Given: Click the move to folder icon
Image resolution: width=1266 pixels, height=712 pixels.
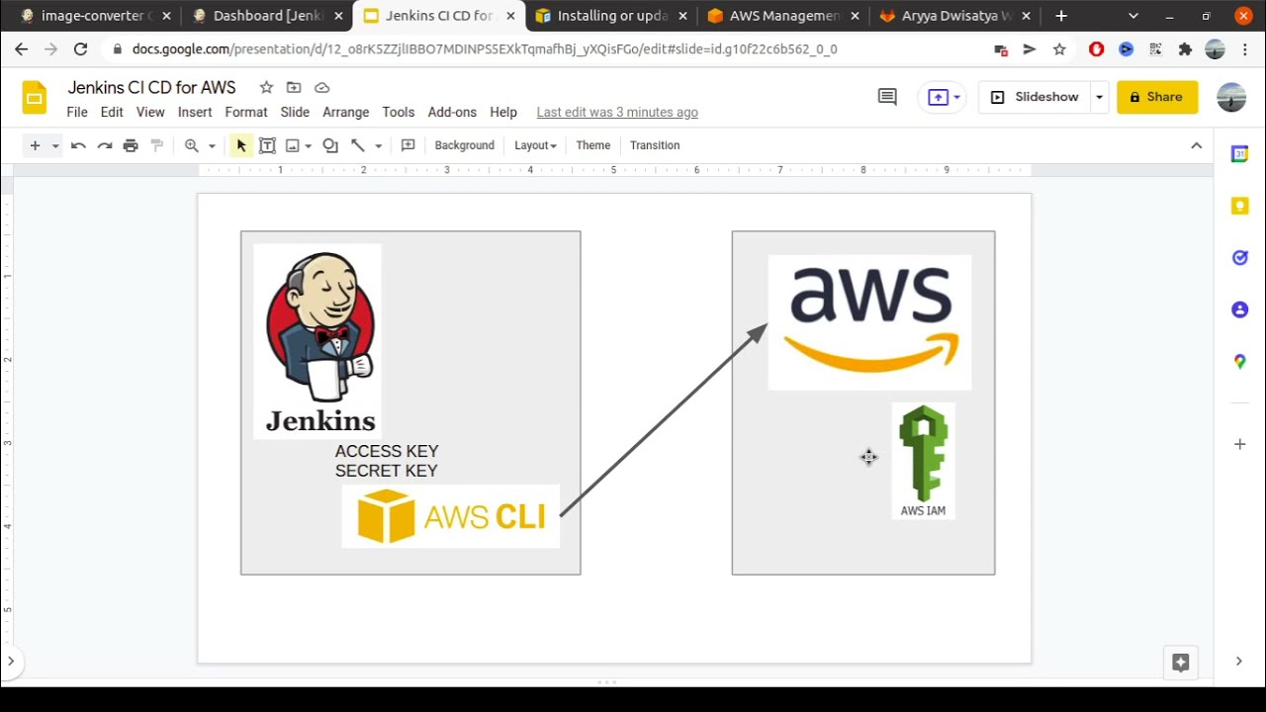Looking at the screenshot, I should click(294, 87).
